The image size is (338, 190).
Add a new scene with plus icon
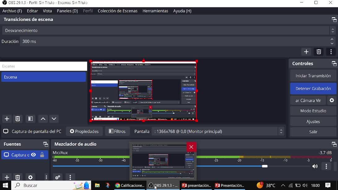click(x=7, y=119)
